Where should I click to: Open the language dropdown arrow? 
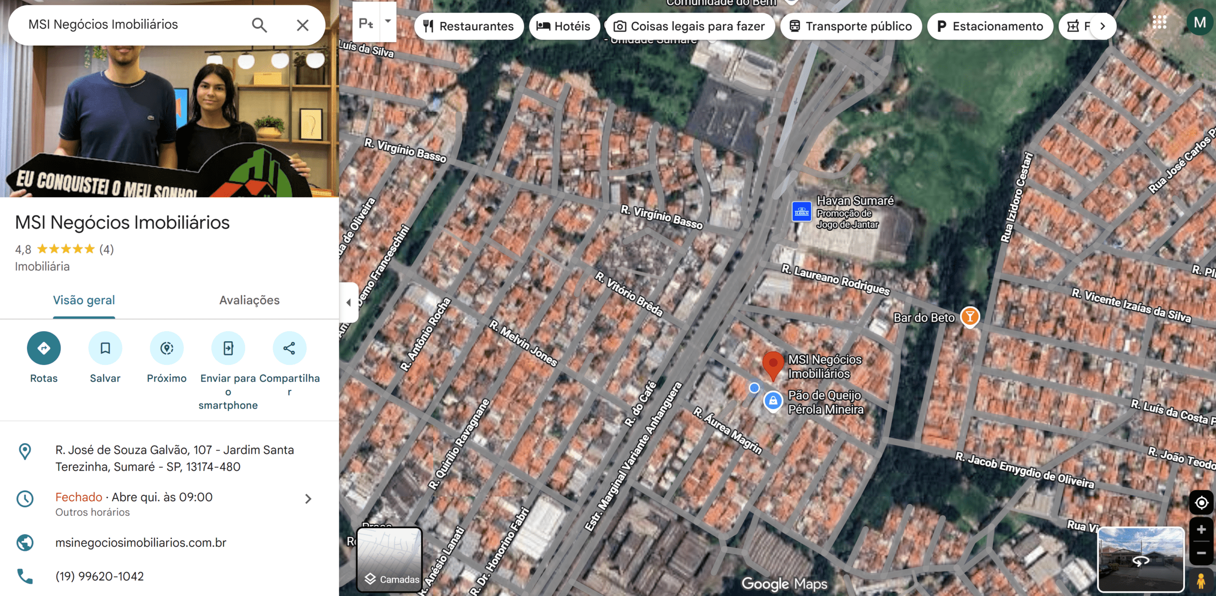[x=388, y=21]
